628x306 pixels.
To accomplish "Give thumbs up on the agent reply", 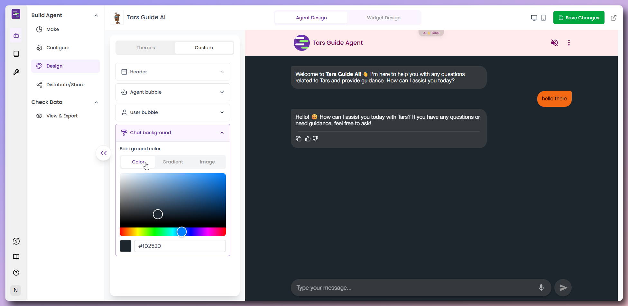I will [x=308, y=138].
